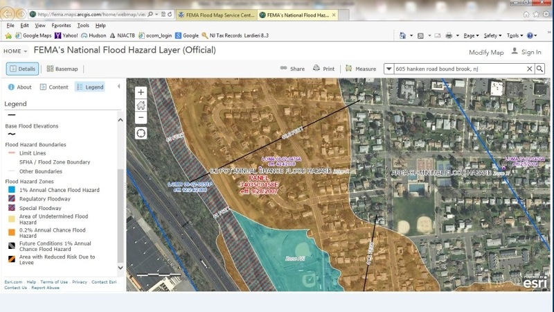Viewport: 554px width, 312px height.
Task: Click the map default extent home button
Action: (141, 105)
